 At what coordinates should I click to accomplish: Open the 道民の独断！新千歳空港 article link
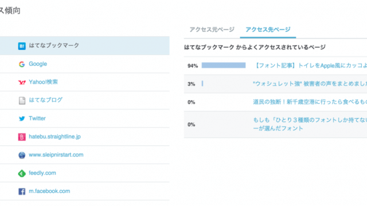[x=310, y=102]
